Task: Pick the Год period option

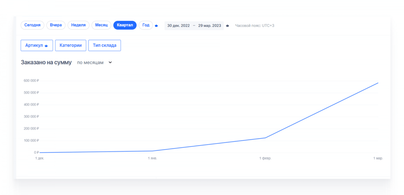Action: (x=146, y=25)
